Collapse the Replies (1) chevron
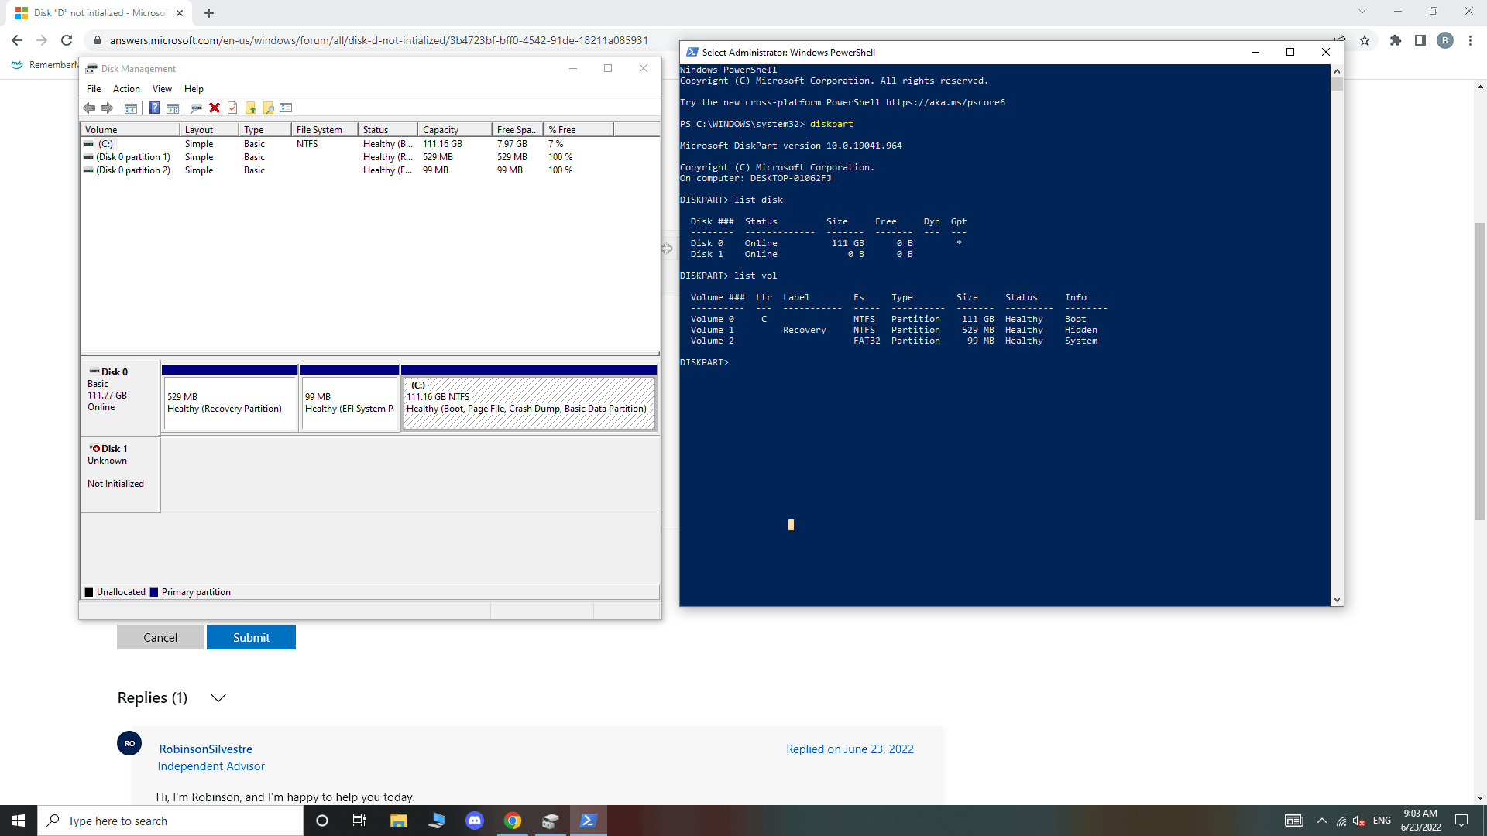 [x=218, y=698]
